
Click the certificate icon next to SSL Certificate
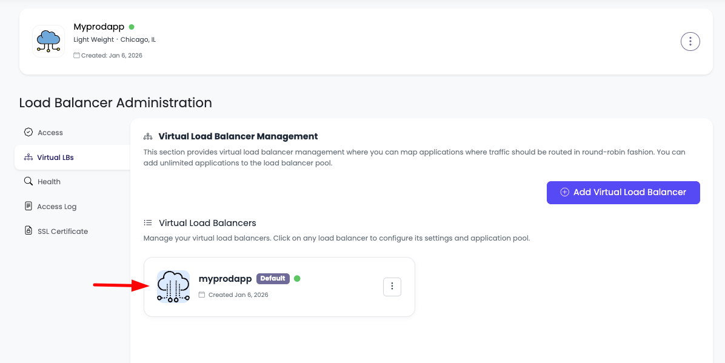point(28,231)
